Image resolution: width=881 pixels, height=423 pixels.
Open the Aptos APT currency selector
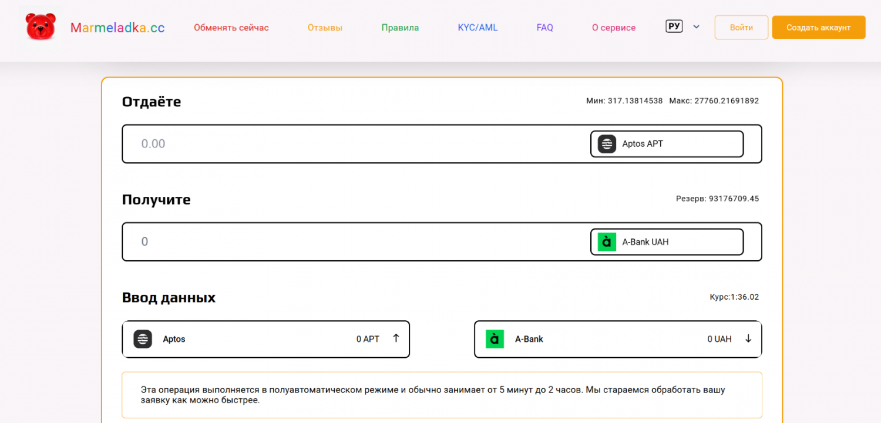click(x=667, y=144)
